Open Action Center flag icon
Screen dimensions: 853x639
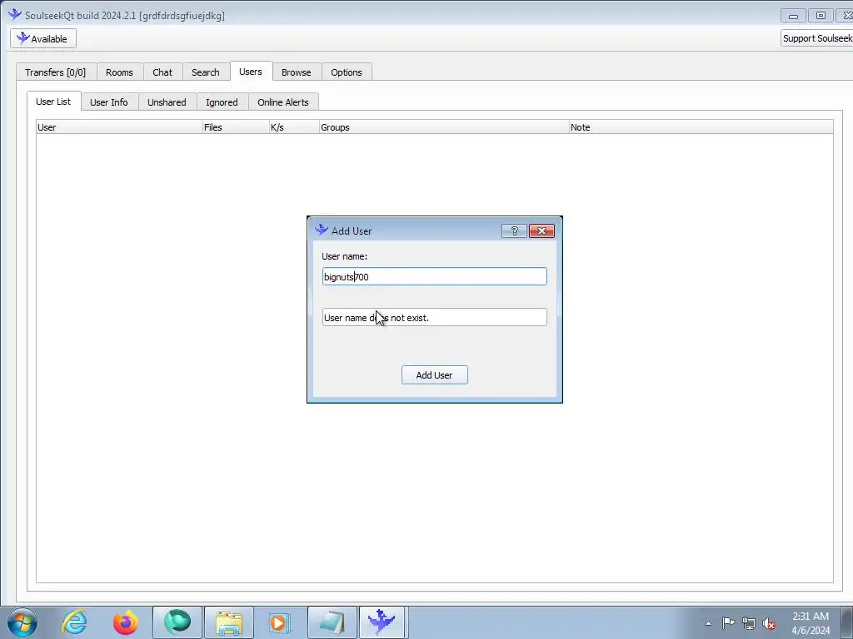728,622
